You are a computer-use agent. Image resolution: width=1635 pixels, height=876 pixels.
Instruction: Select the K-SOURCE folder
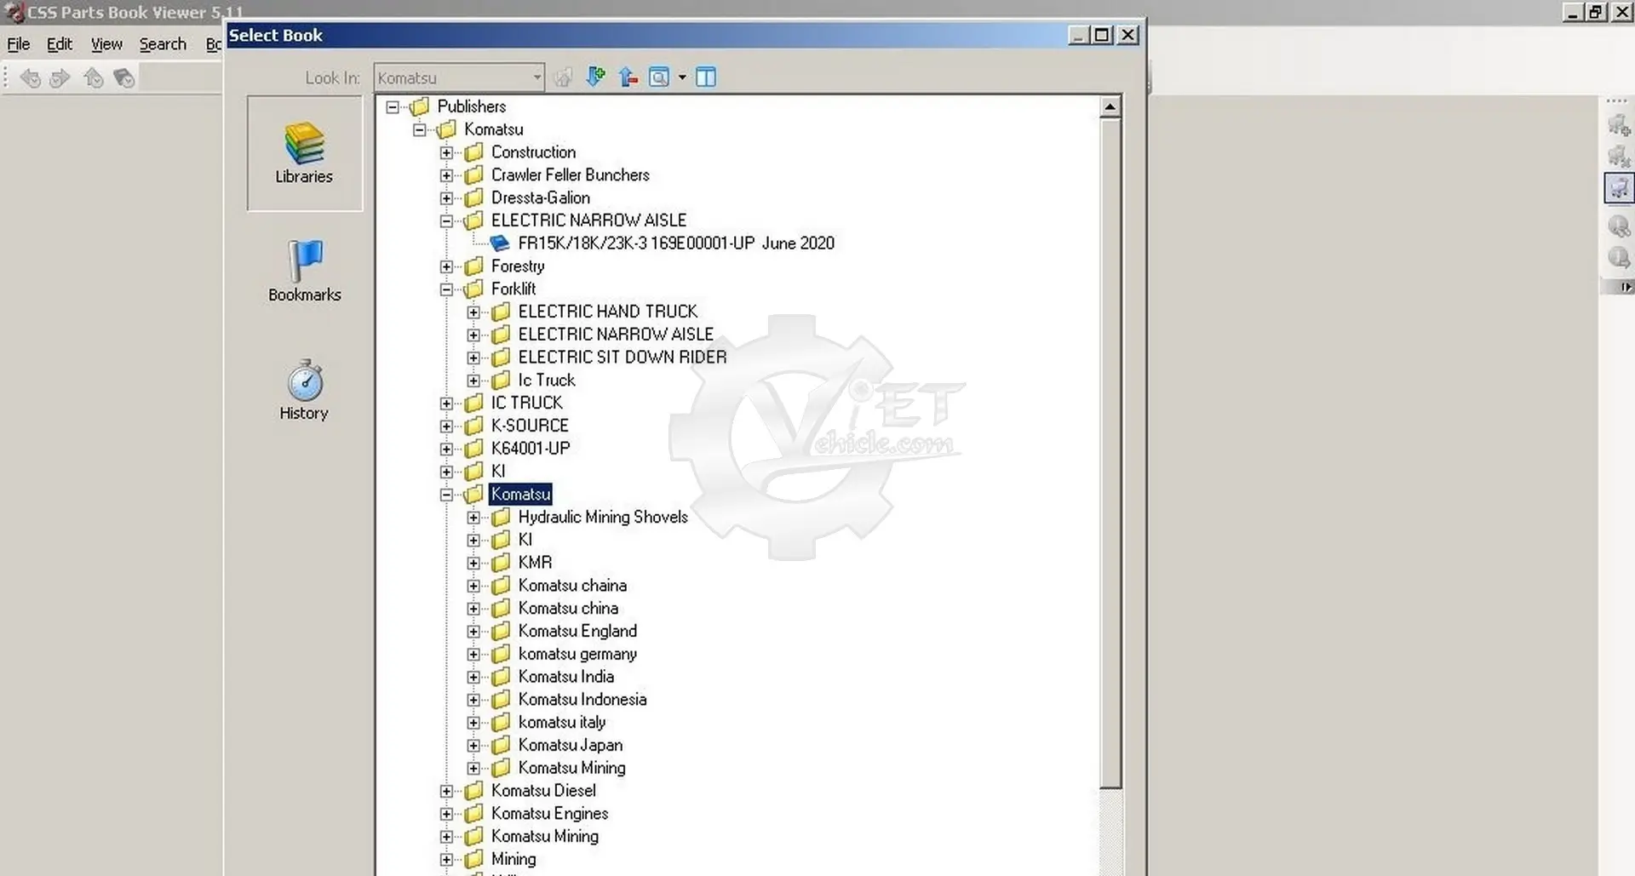(x=529, y=426)
